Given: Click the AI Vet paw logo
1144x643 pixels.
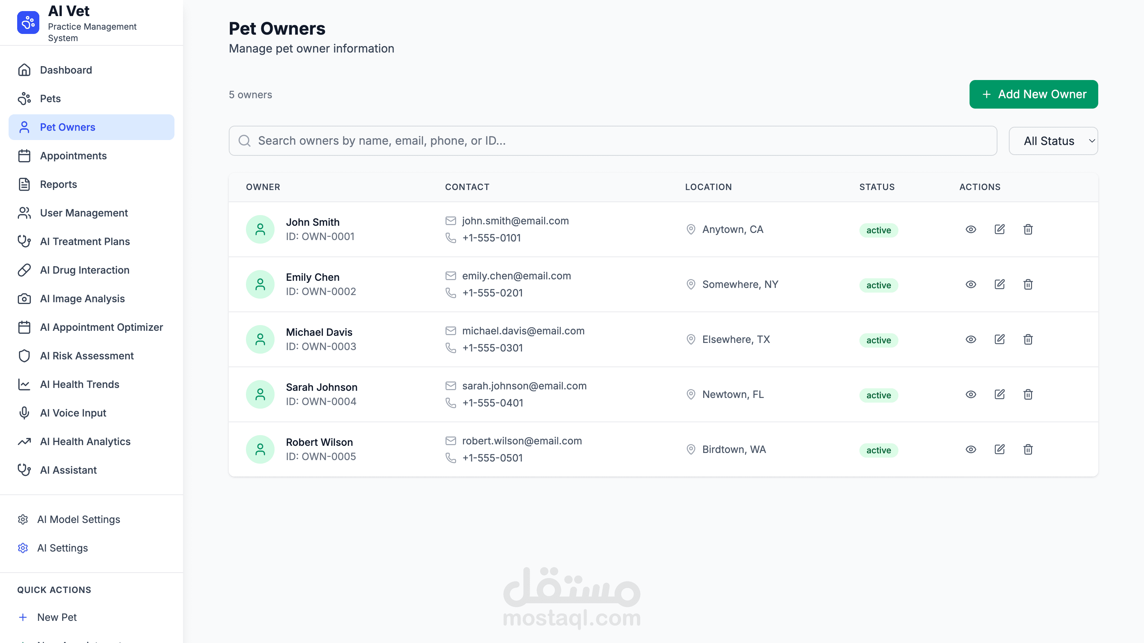Looking at the screenshot, I should pos(28,23).
